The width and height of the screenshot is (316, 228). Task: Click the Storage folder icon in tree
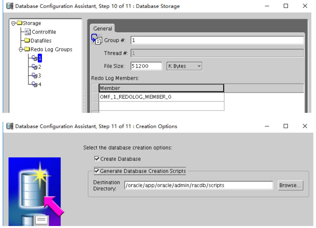tap(20, 23)
